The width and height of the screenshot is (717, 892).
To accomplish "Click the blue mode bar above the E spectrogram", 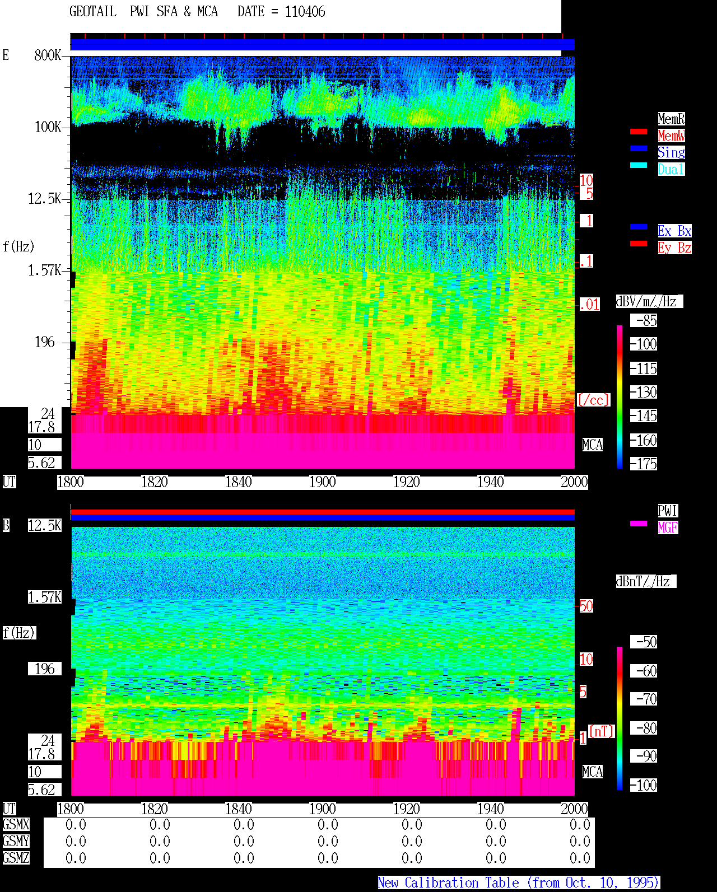I will pyautogui.click(x=323, y=44).
